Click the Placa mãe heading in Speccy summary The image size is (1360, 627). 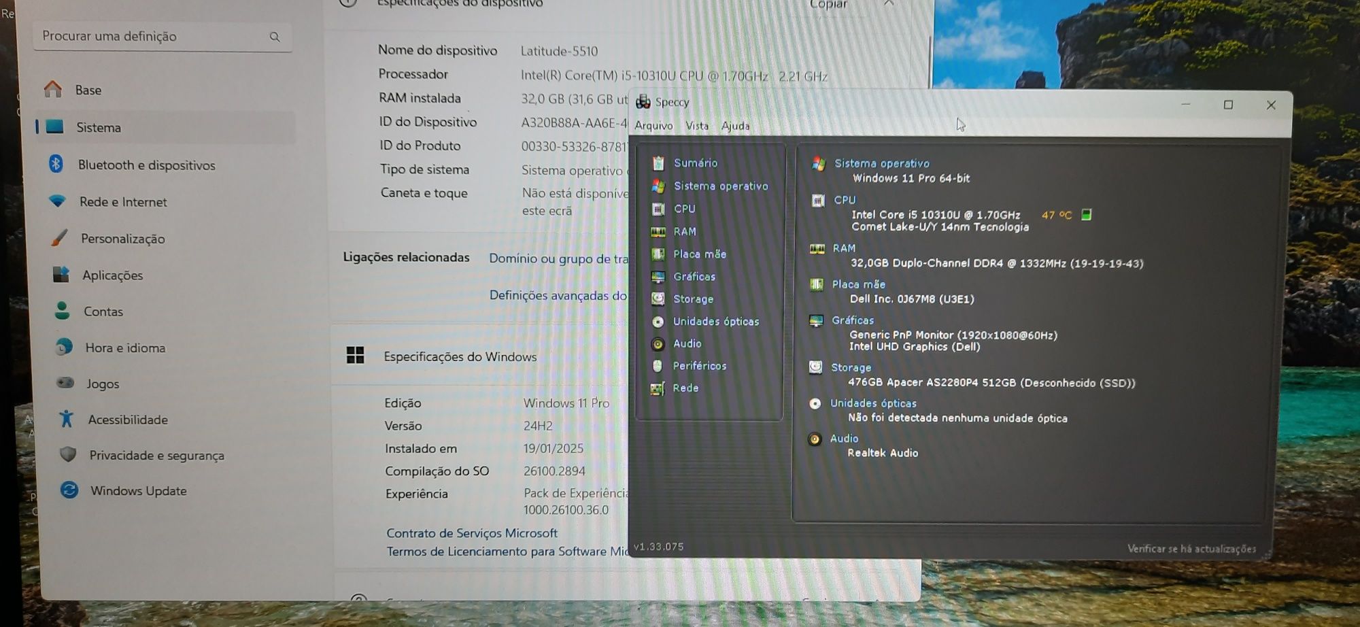pyautogui.click(x=859, y=284)
